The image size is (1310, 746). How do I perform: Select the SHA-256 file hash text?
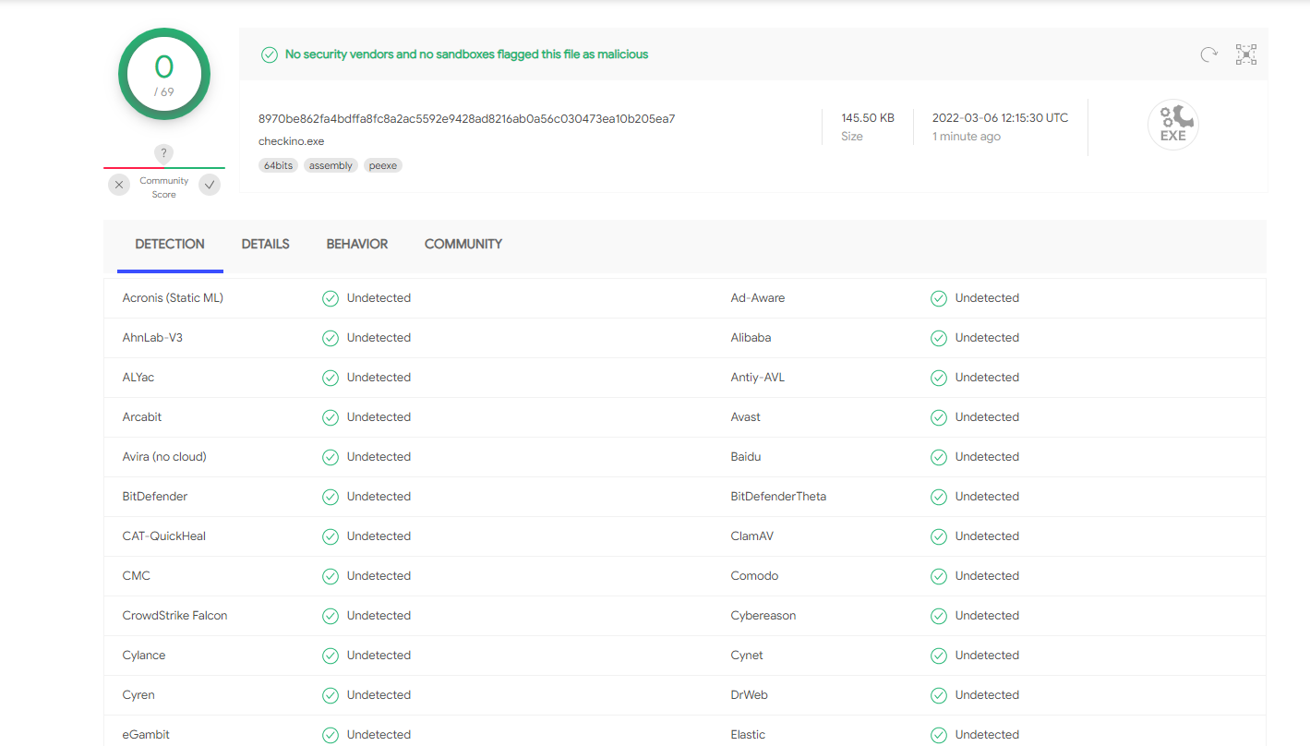tap(466, 119)
